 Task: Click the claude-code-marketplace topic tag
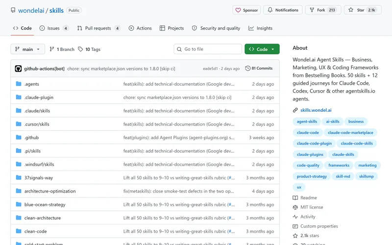tap(350, 132)
